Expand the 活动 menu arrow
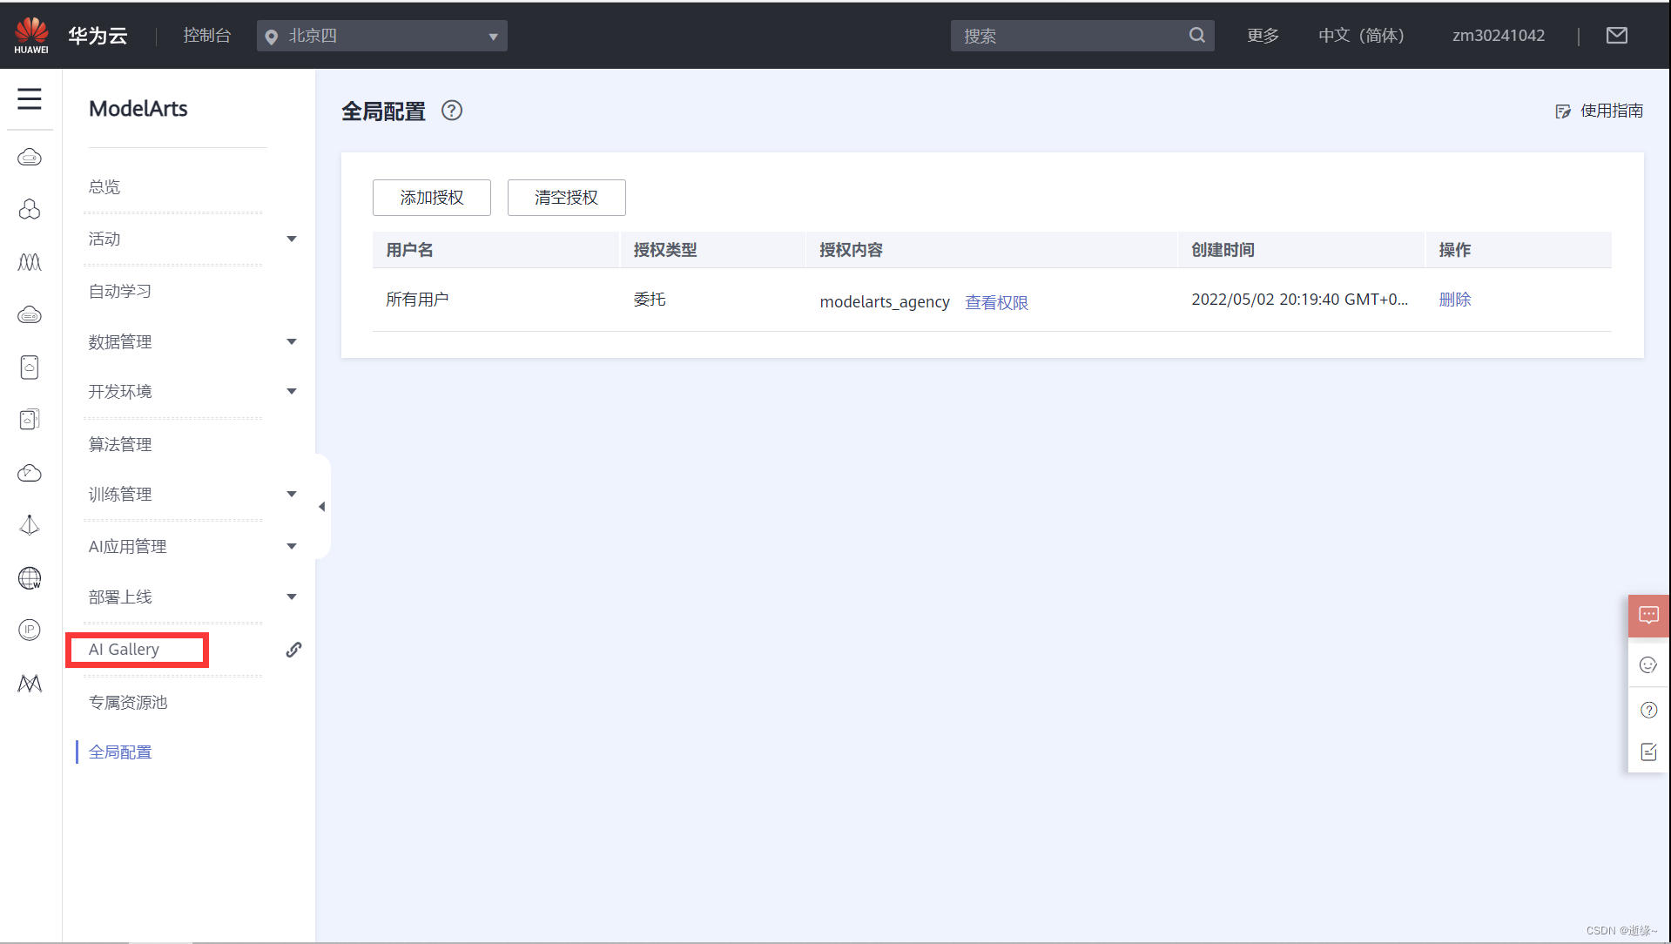 292,239
